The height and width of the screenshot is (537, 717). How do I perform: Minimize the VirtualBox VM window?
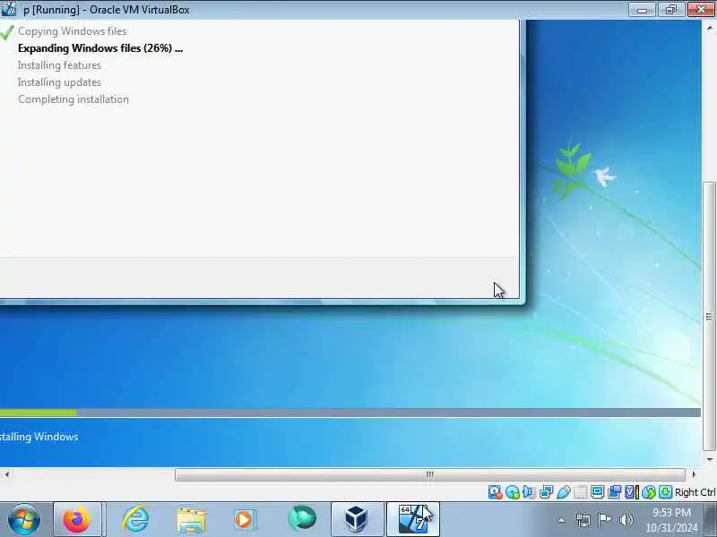tap(642, 9)
